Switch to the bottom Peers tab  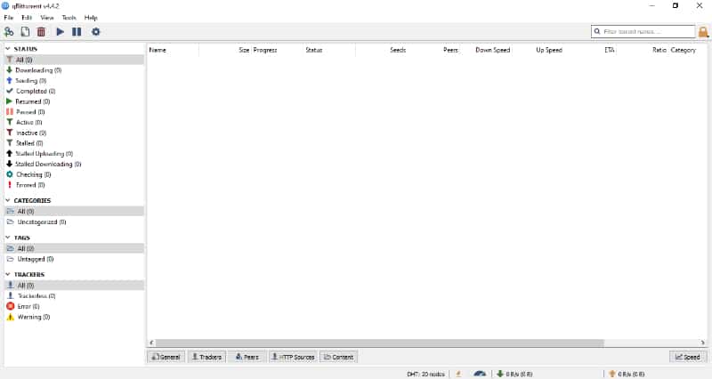tap(247, 358)
